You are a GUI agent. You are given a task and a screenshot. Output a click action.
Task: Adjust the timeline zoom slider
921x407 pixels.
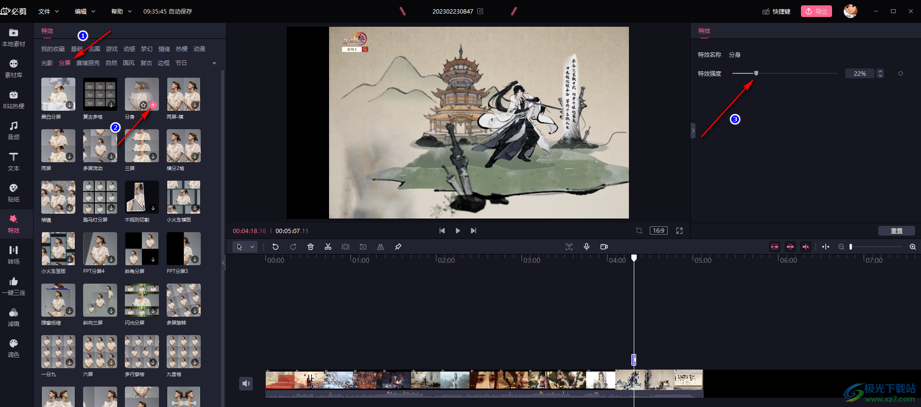851,247
